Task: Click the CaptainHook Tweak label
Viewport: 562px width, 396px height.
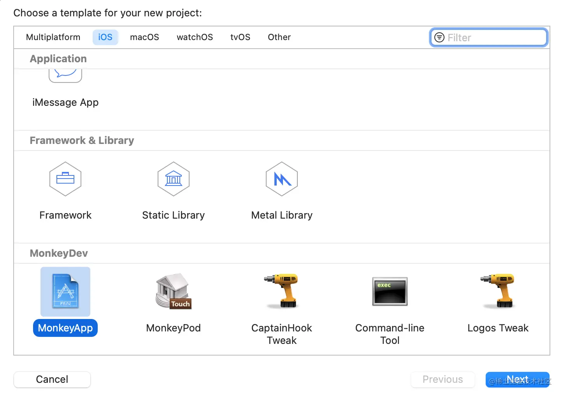Action: pyautogui.click(x=282, y=334)
